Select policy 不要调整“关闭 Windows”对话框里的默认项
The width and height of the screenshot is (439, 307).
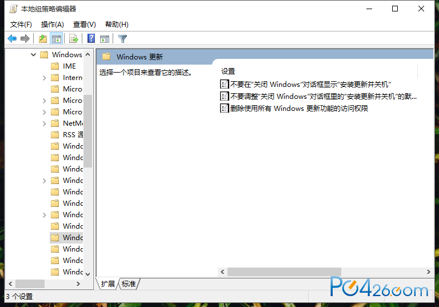point(323,96)
